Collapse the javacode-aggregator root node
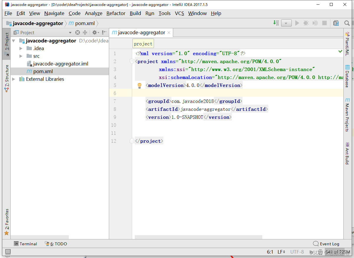 (14, 41)
